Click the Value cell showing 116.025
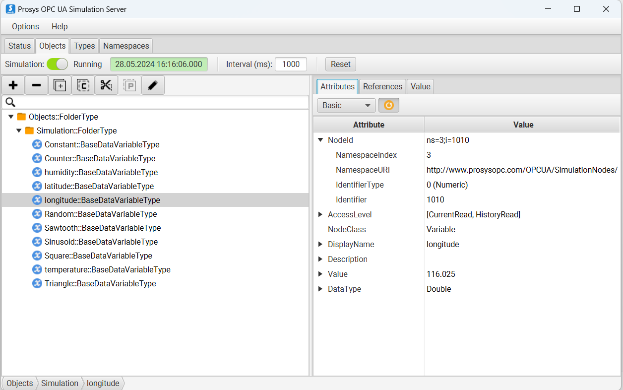 click(x=441, y=274)
